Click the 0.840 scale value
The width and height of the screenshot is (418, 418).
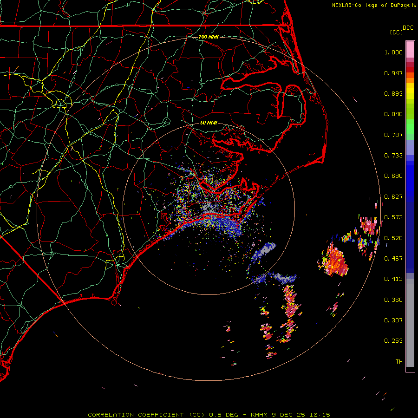click(x=393, y=114)
